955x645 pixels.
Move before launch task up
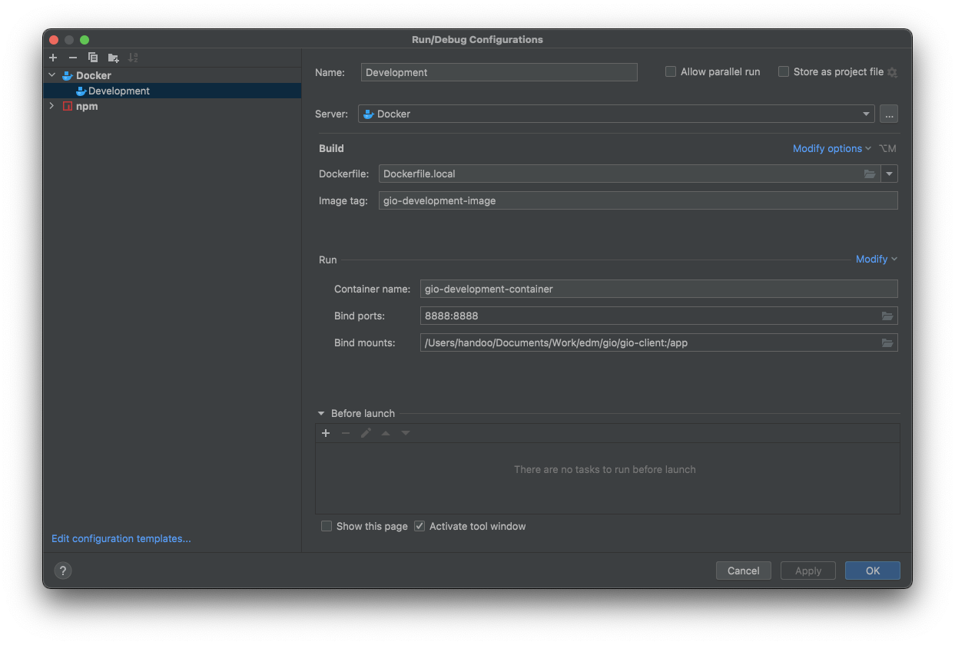[386, 433]
